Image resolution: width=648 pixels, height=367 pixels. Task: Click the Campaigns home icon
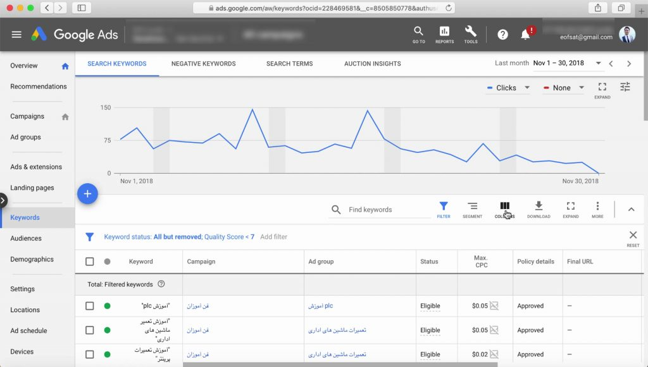[65, 117]
